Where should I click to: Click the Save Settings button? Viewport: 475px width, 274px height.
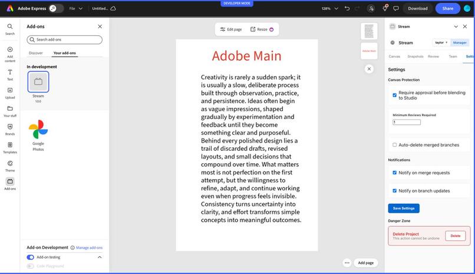[404, 209]
